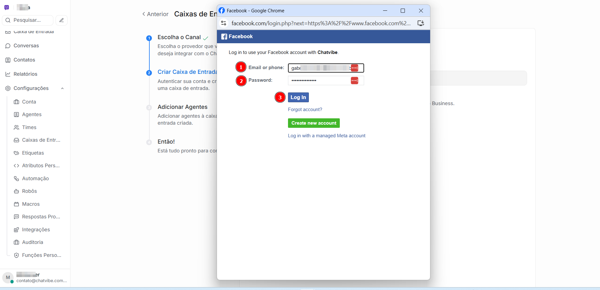Go back using the Anterior link

(155, 14)
